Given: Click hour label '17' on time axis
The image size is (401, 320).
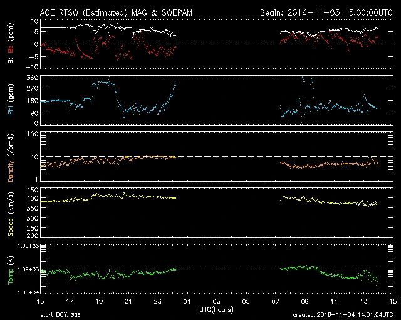Looking at the screenshot, I should point(70,302).
